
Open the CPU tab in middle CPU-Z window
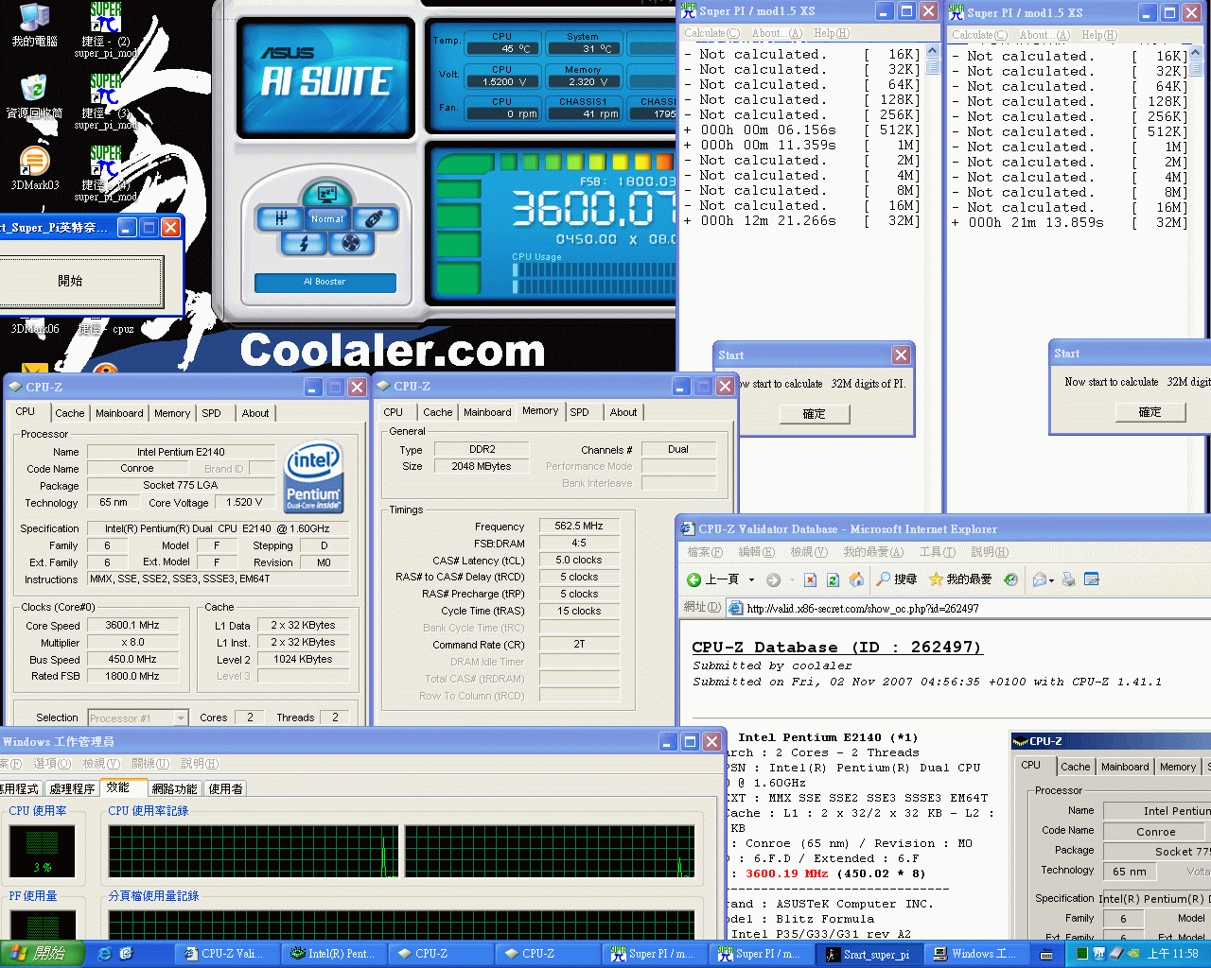pos(394,412)
